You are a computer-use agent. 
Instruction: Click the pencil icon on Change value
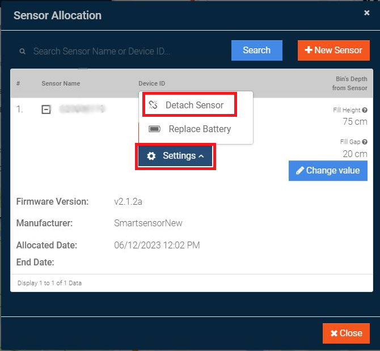tap(298, 171)
